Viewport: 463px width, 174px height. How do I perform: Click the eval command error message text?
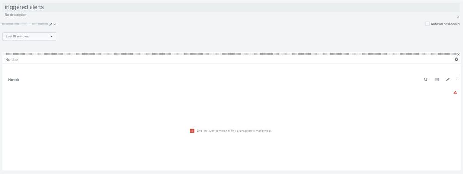click(x=234, y=130)
